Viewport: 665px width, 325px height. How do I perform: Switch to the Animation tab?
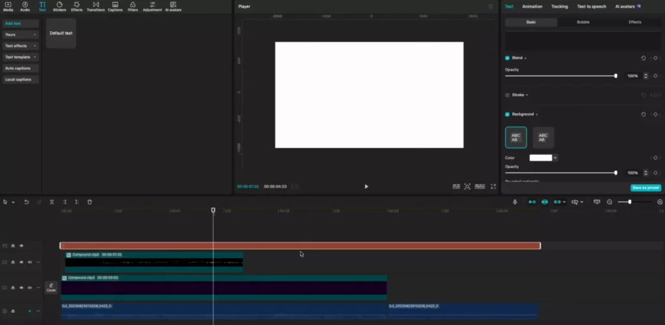pyautogui.click(x=532, y=6)
